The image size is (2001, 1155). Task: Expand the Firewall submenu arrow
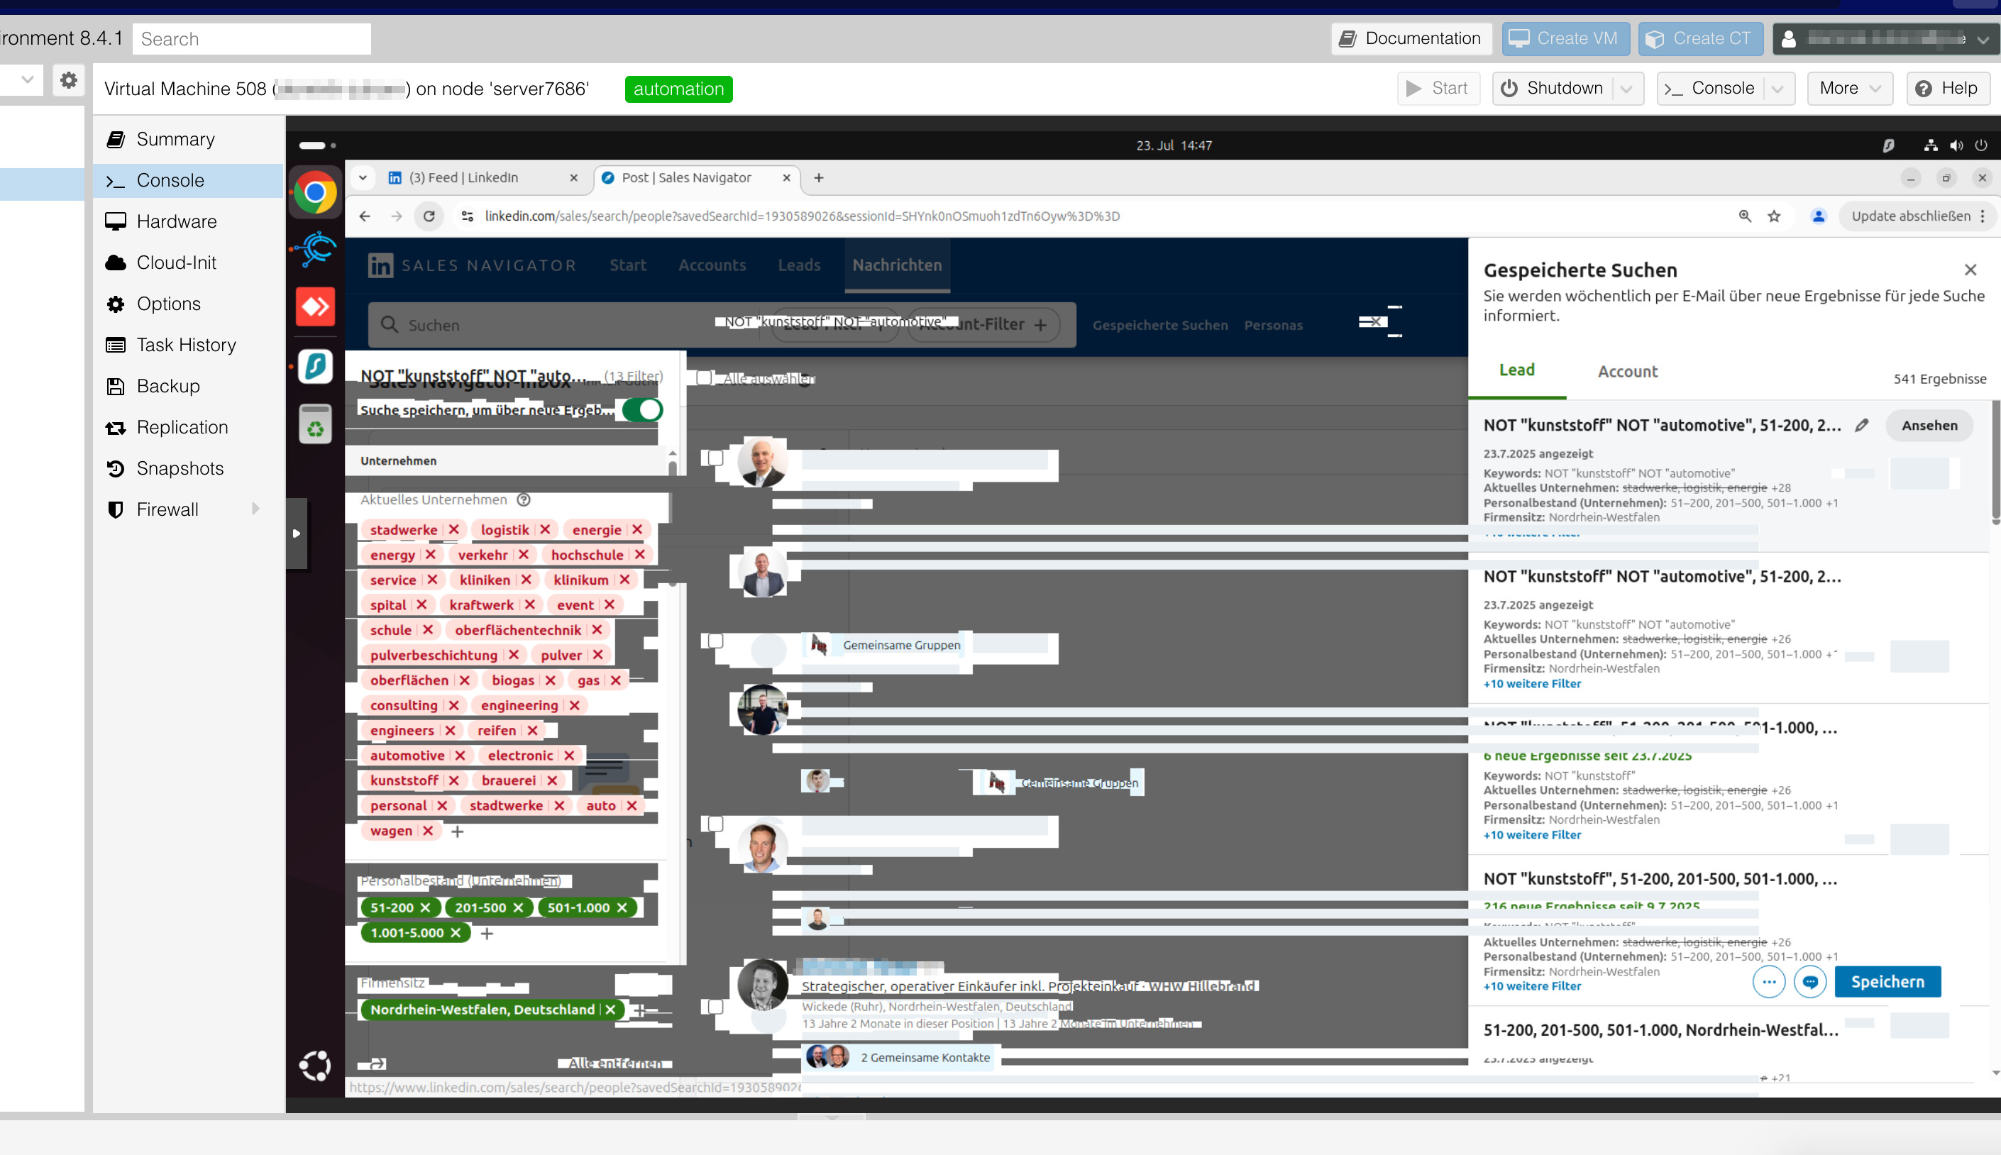pyautogui.click(x=255, y=509)
